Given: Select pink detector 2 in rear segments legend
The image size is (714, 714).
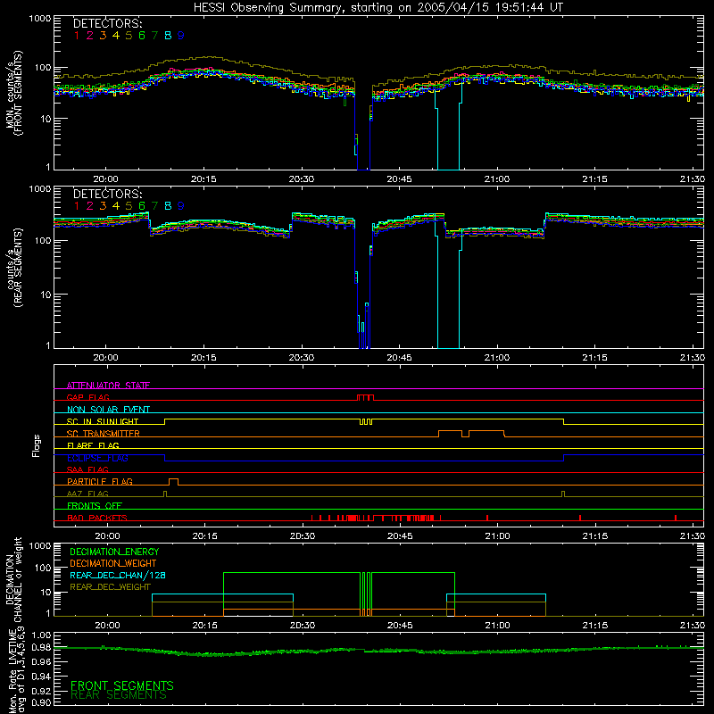Looking at the screenshot, I should [90, 206].
